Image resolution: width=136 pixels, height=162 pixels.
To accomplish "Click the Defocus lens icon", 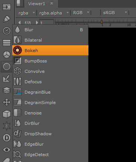I will pos(17,81).
